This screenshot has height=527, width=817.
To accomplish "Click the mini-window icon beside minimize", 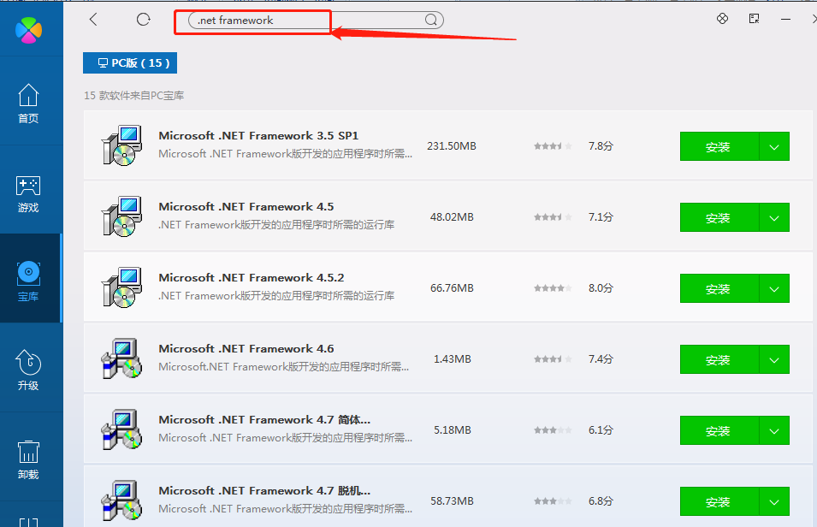I will [754, 19].
